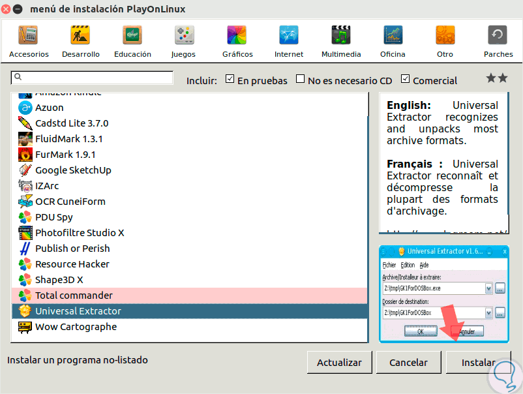The height and width of the screenshot is (394, 523).
Task: Open the Educación category icon
Action: (132, 35)
